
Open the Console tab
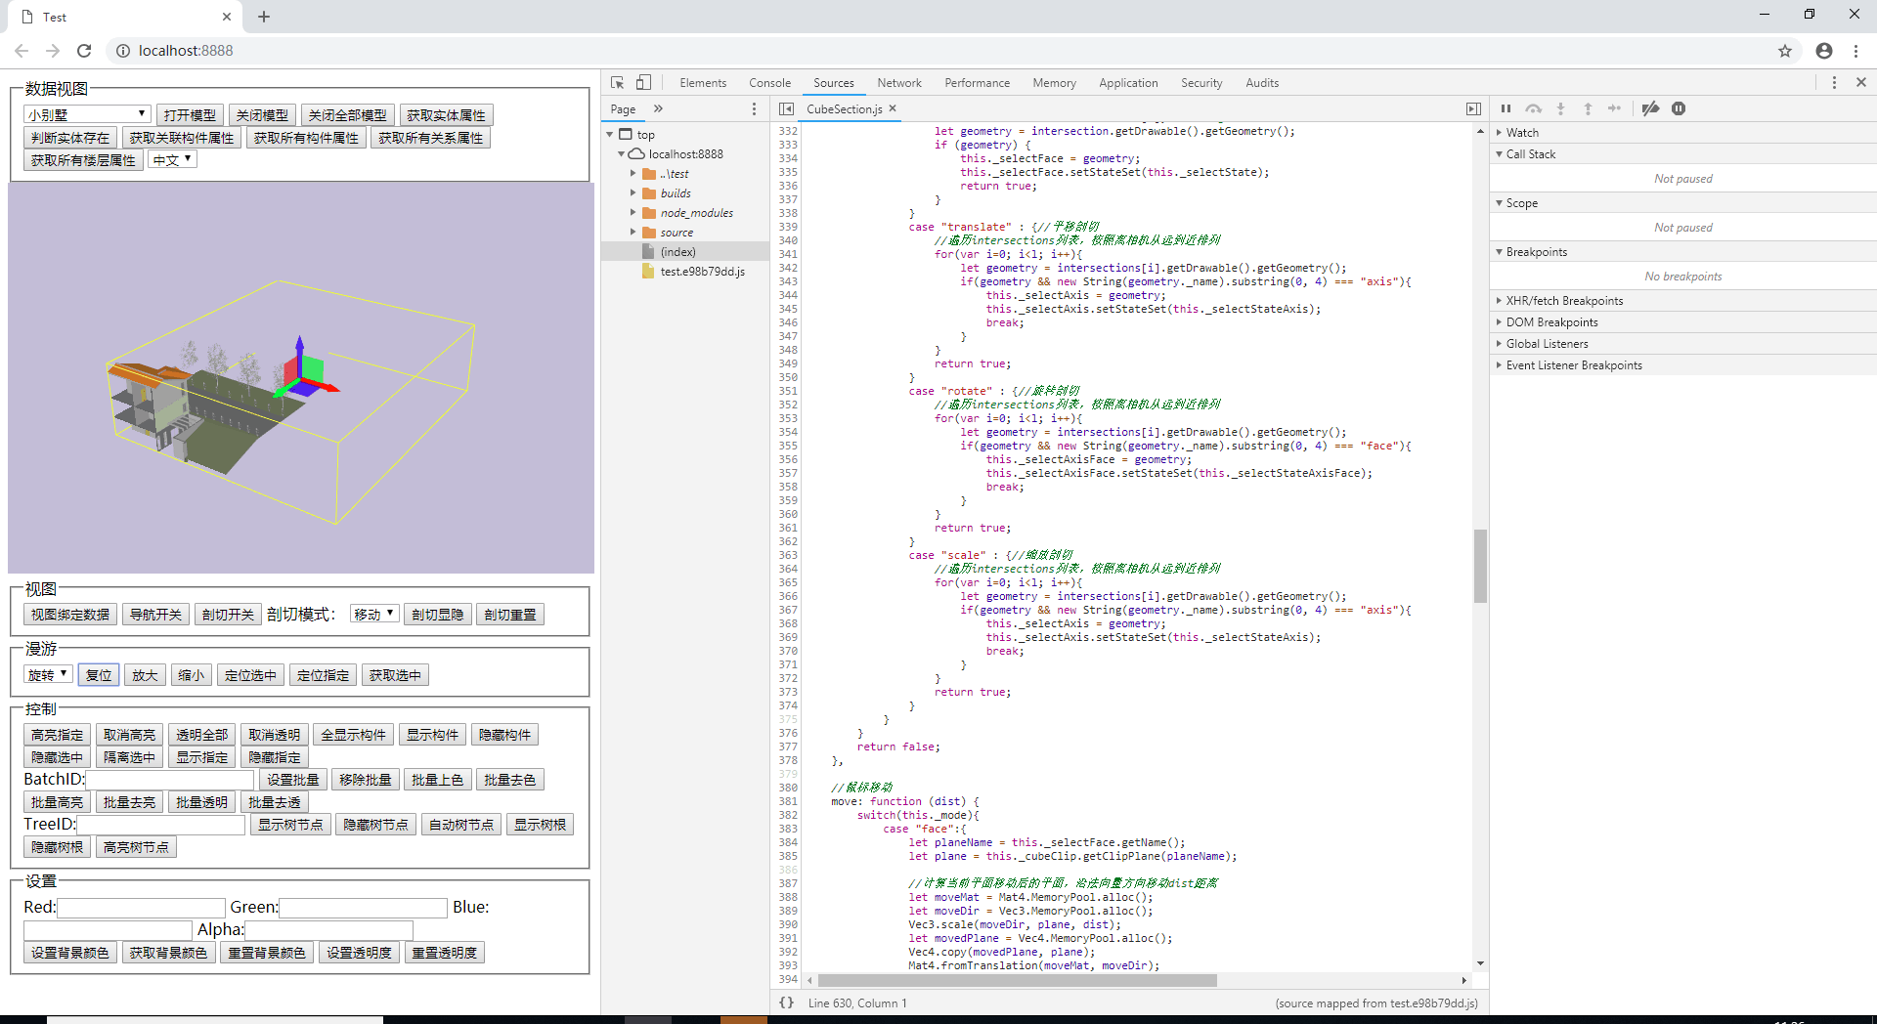point(769,83)
